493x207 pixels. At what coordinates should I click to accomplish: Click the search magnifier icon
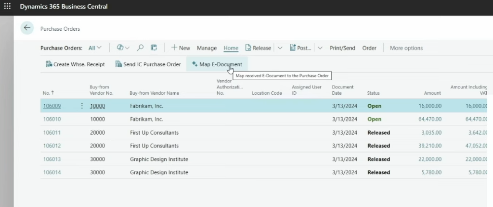click(140, 48)
